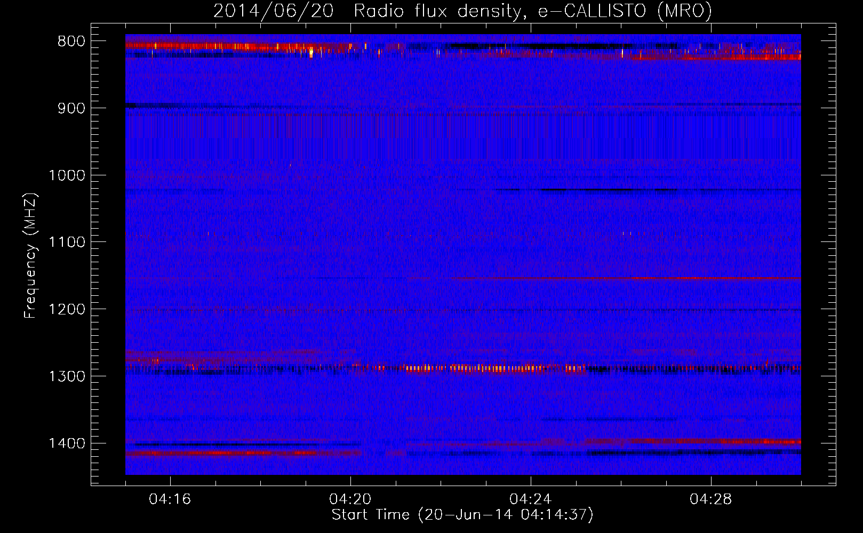Click the 'Frequency (MHZ)' axis title
This screenshot has height=533, width=863.
[30, 256]
